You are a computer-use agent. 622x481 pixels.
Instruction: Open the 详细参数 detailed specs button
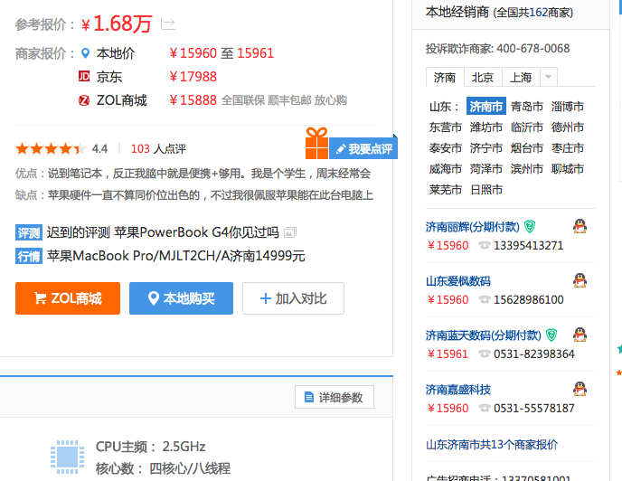(x=335, y=397)
